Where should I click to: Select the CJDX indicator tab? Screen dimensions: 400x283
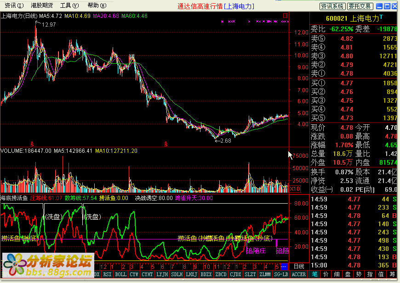coord(235,274)
